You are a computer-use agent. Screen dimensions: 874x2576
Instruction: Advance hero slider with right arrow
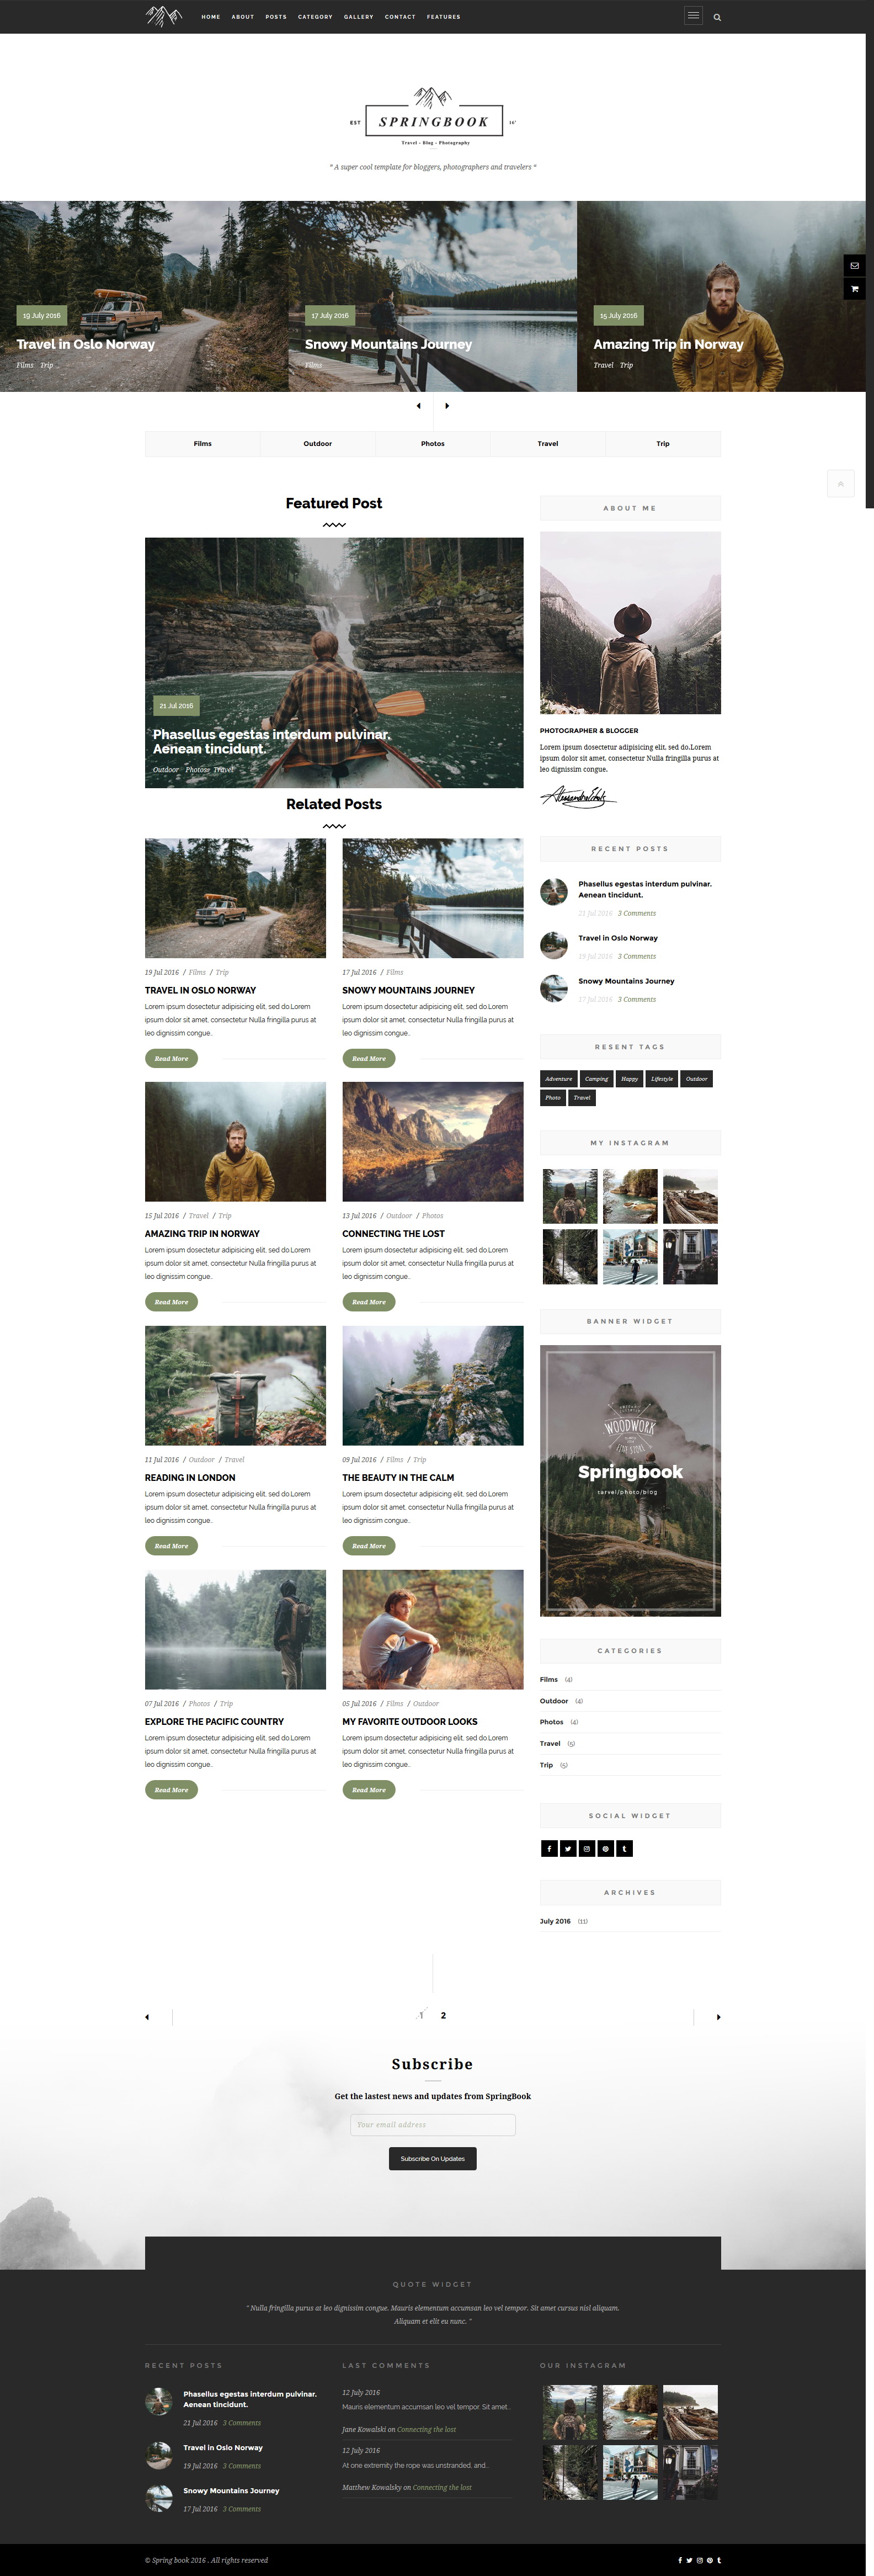coord(447,406)
